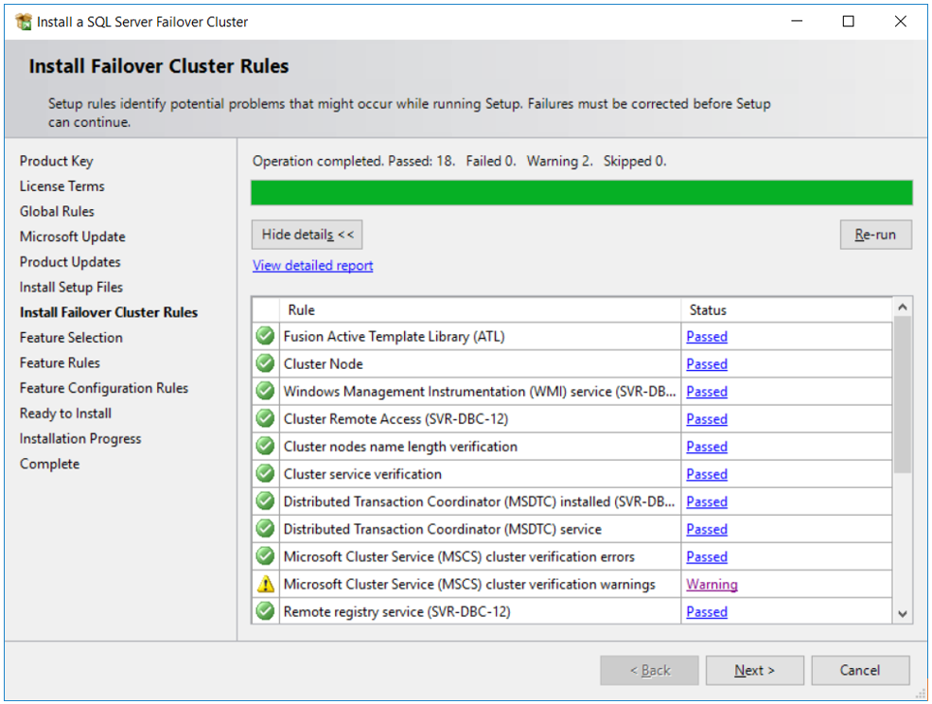Open Passed status for nodes name length verification
932x704 pixels.
coord(707,447)
